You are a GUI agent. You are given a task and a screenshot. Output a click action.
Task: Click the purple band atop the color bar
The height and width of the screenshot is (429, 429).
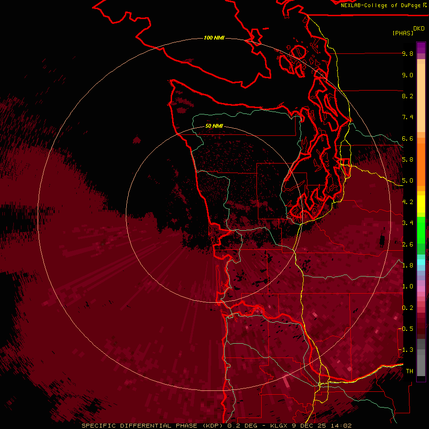coord(421,48)
